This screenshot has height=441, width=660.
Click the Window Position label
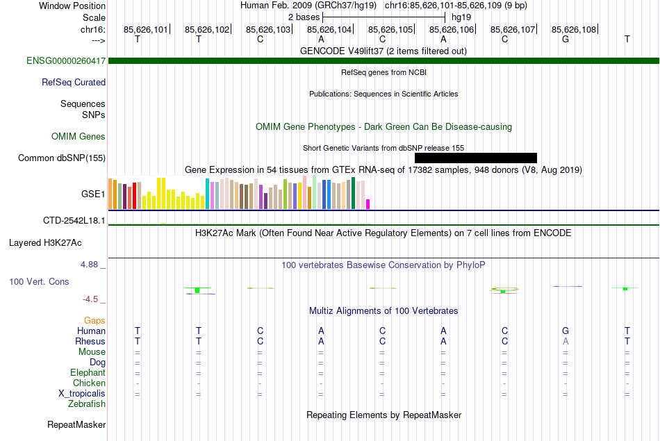pyautogui.click(x=72, y=6)
